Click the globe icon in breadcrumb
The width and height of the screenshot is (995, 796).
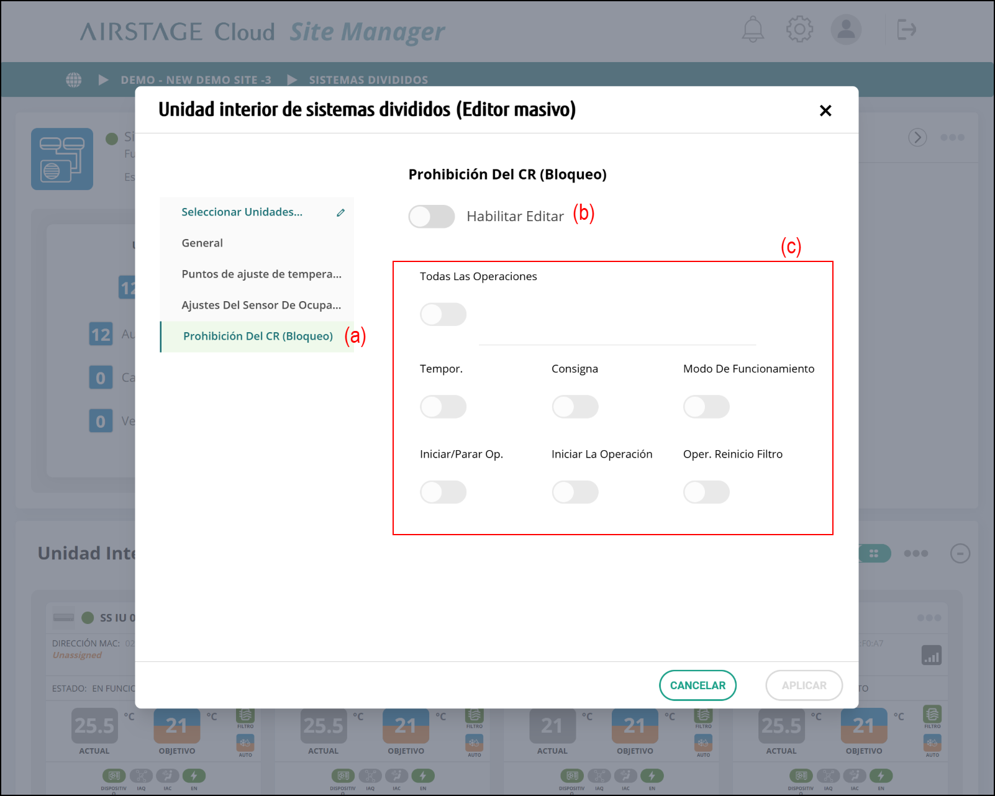pos(74,80)
